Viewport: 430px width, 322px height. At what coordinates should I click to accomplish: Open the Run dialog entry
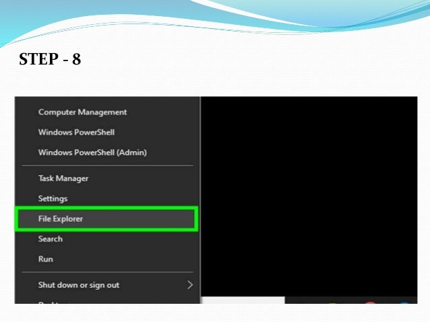[x=107, y=259]
